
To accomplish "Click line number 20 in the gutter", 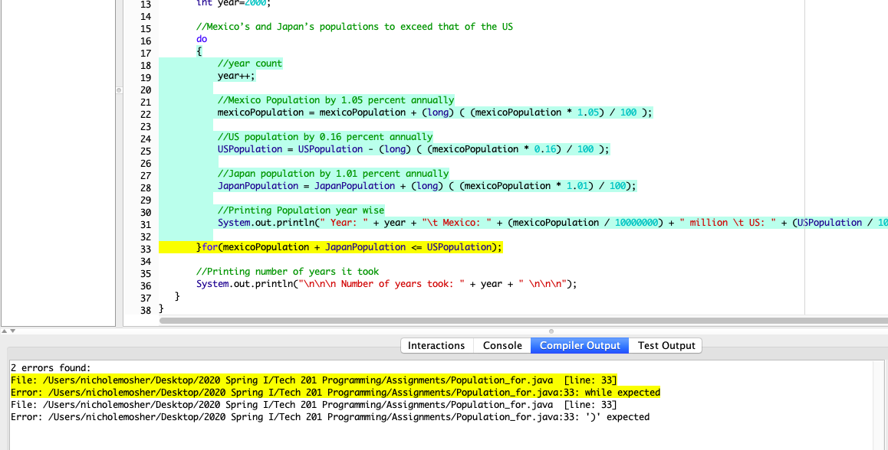I will coord(146,90).
